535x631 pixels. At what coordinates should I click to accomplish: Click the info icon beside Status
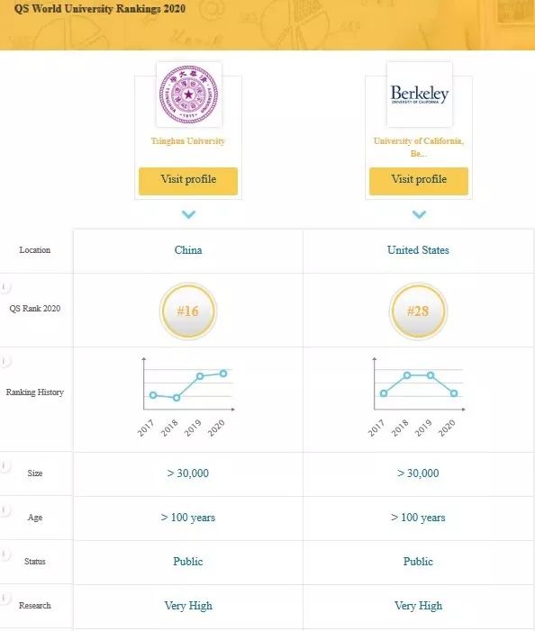pyautogui.click(x=4, y=554)
